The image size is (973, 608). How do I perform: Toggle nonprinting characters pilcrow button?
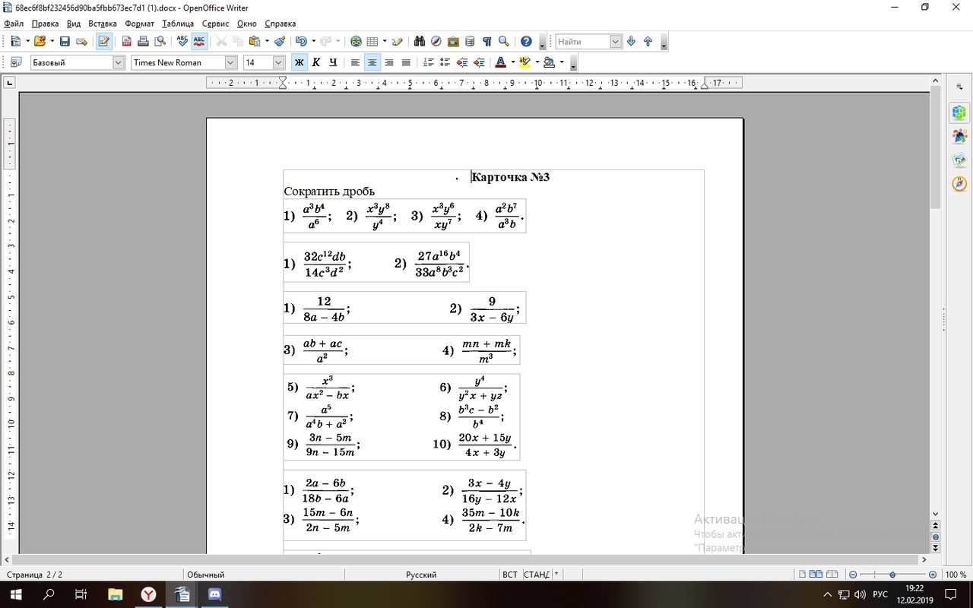(x=486, y=42)
